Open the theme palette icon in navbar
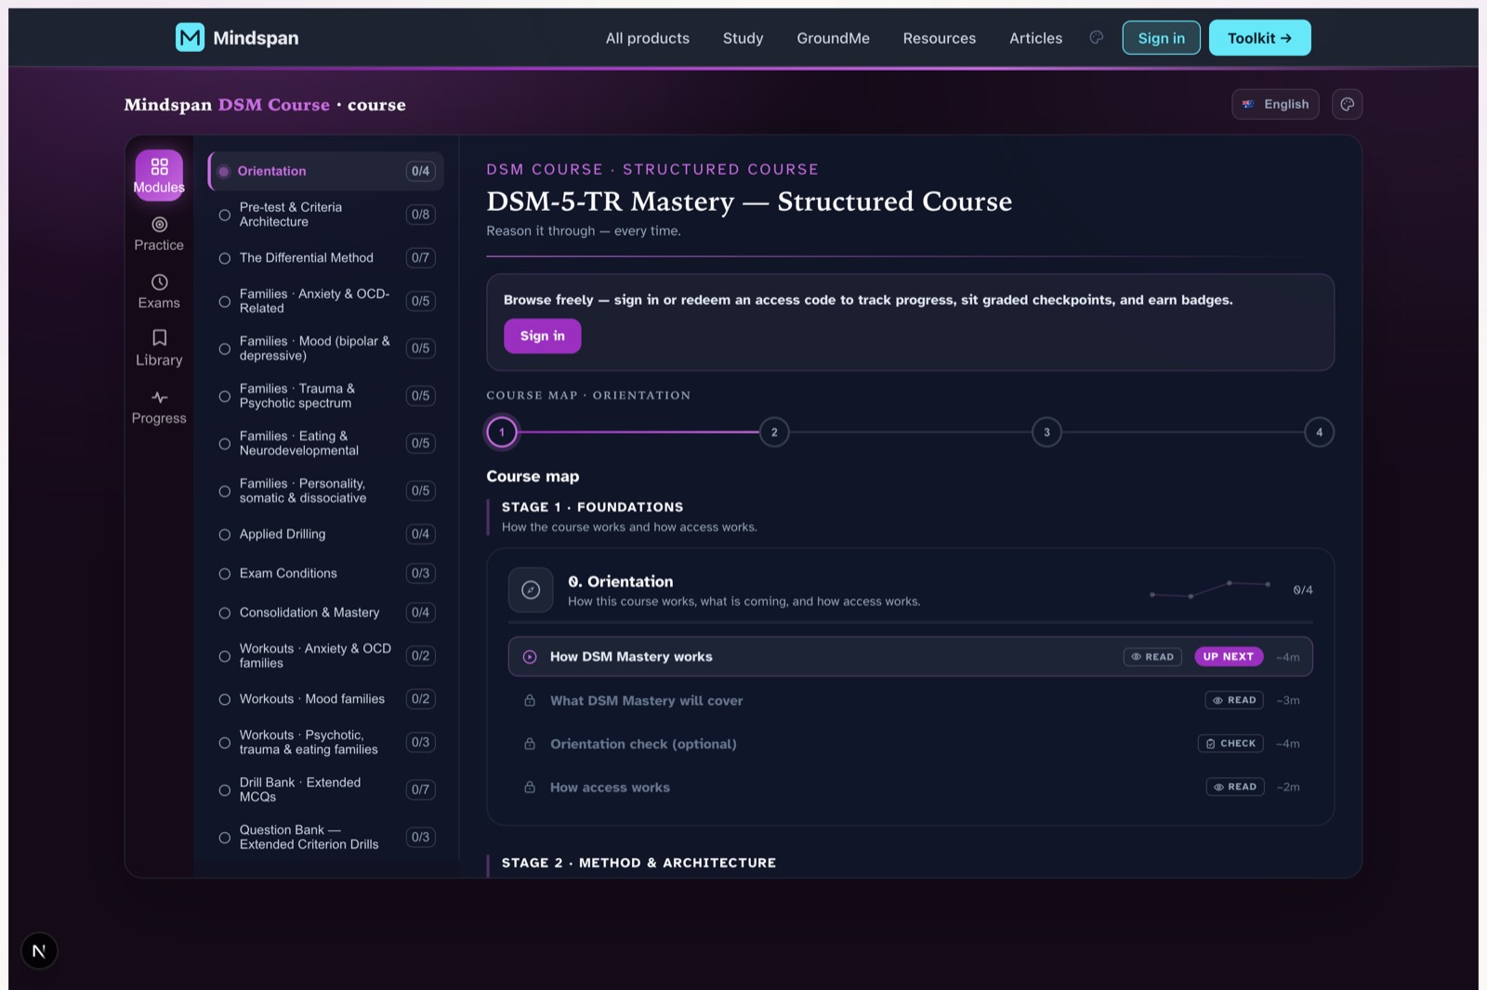Image resolution: width=1487 pixels, height=990 pixels. (1097, 37)
